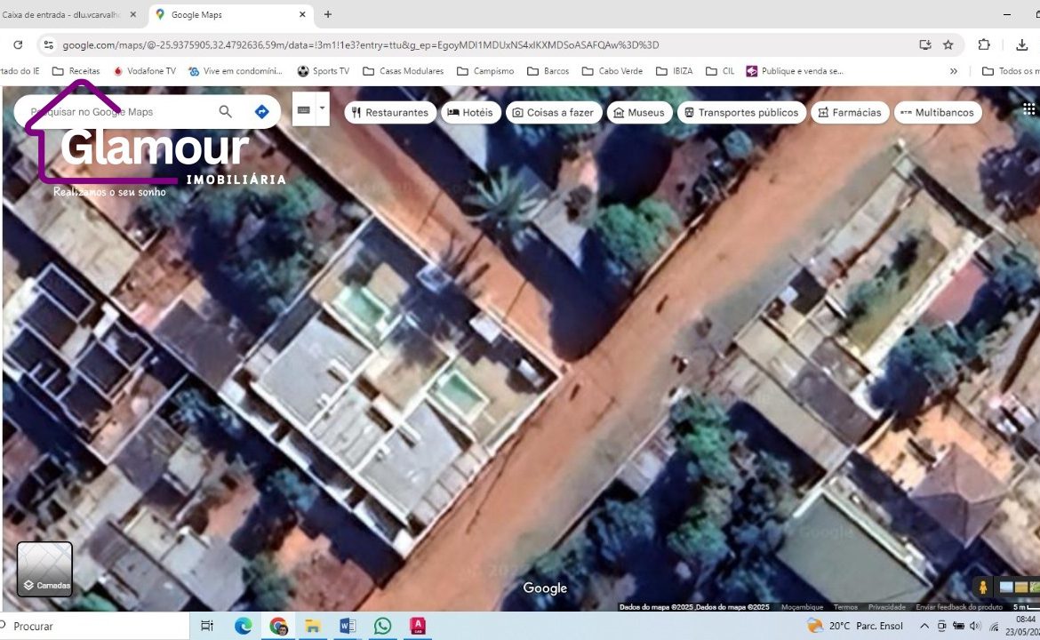Screen dimensions: 1040x640
Task: Click the Google Maps search magnifier icon
Action: tap(225, 112)
